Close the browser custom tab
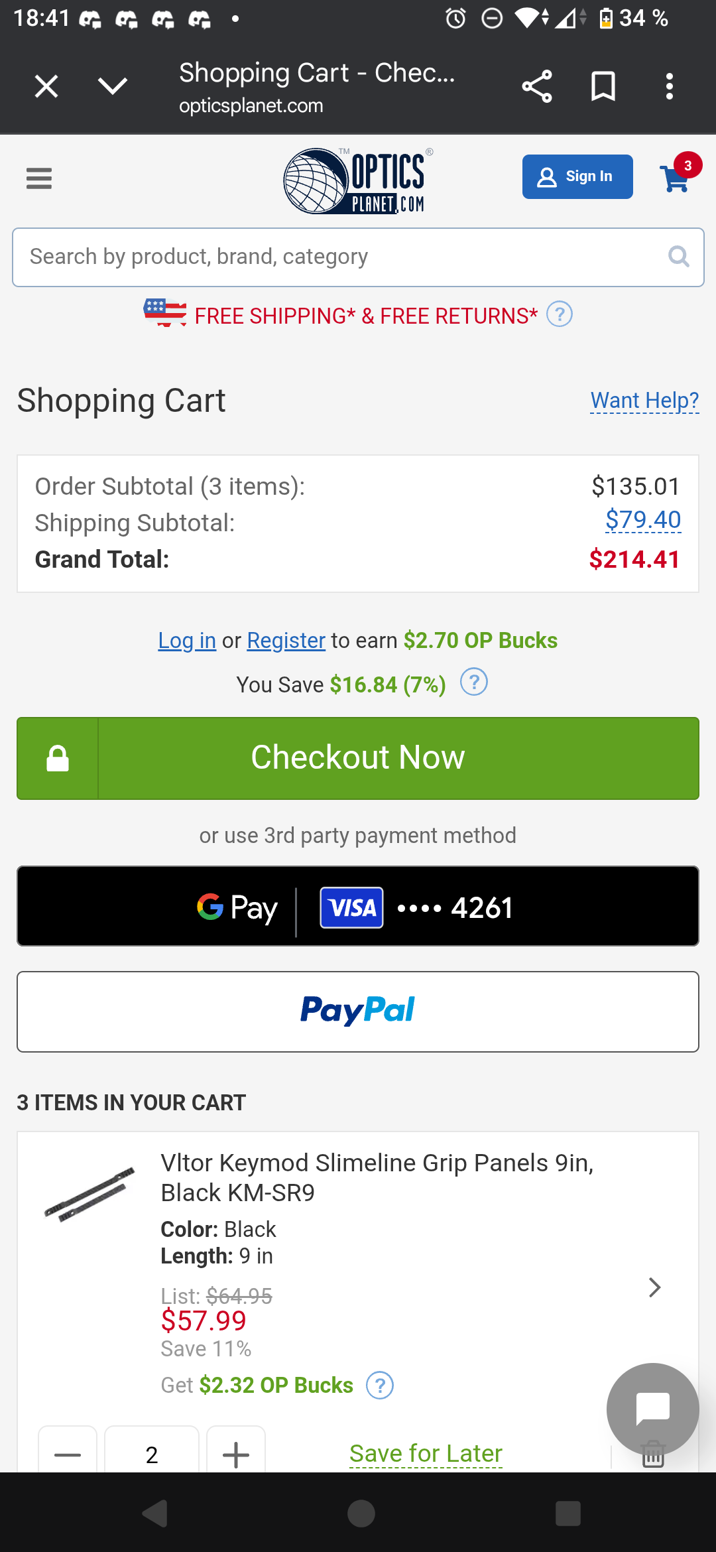716x1552 pixels. coord(46,86)
